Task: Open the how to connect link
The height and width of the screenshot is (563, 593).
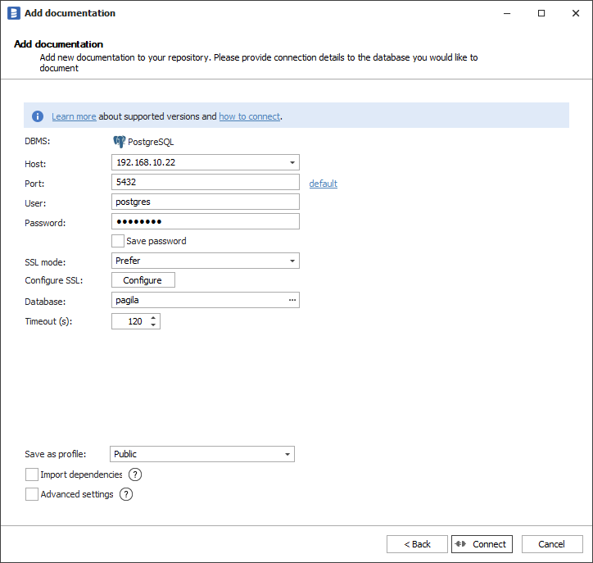Action: 249,116
